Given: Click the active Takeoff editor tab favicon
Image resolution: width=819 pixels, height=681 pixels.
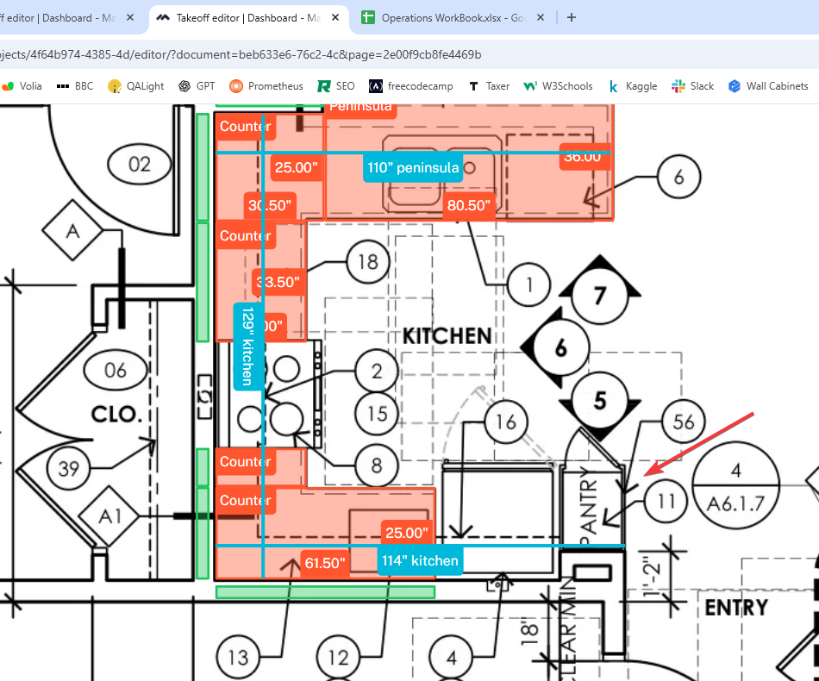Looking at the screenshot, I should pyautogui.click(x=163, y=18).
